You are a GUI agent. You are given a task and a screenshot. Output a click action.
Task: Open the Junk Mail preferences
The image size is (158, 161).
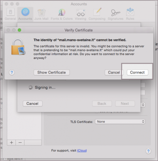[41, 14]
